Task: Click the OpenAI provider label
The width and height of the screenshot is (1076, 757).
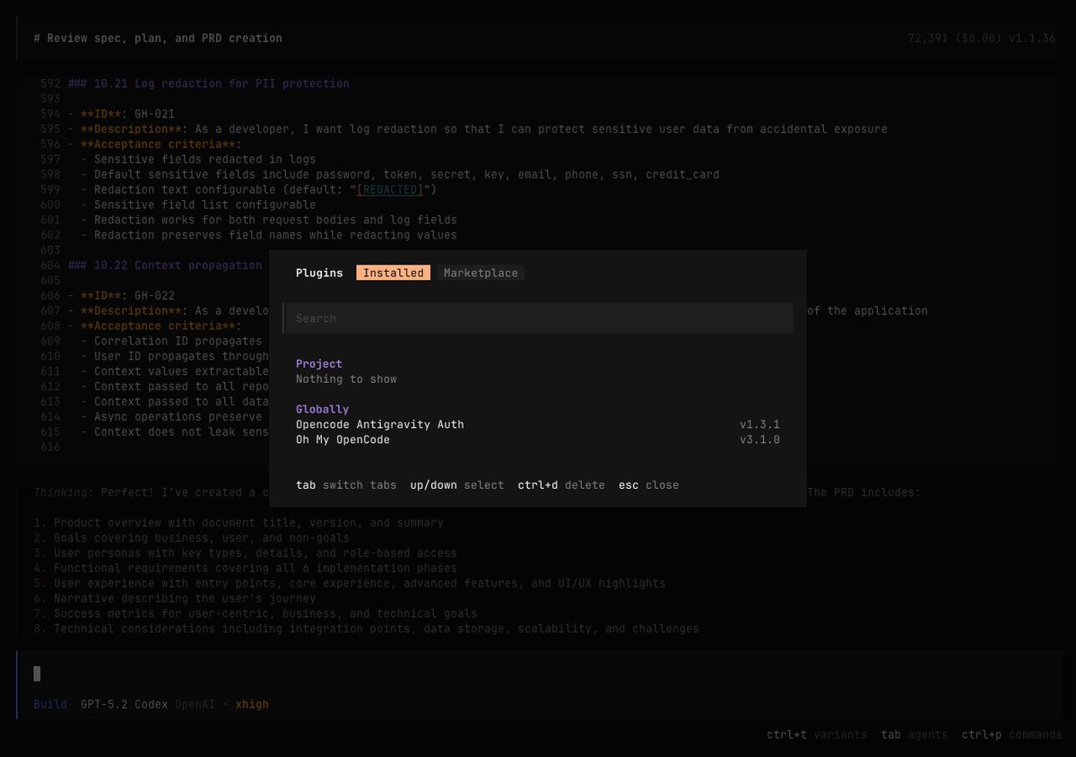Action: (195, 704)
